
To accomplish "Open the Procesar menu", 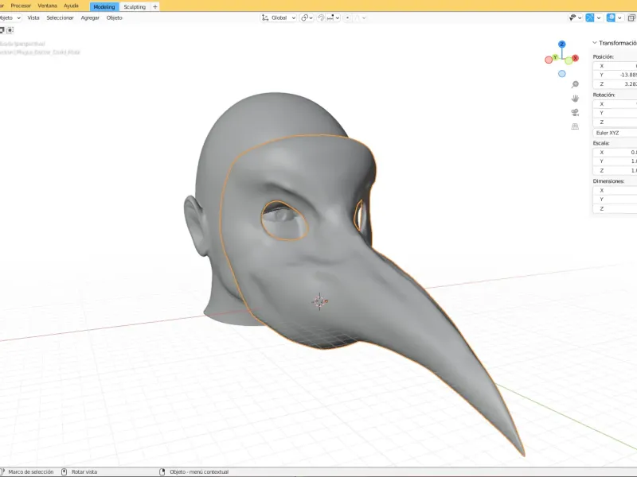I will click(x=21, y=6).
